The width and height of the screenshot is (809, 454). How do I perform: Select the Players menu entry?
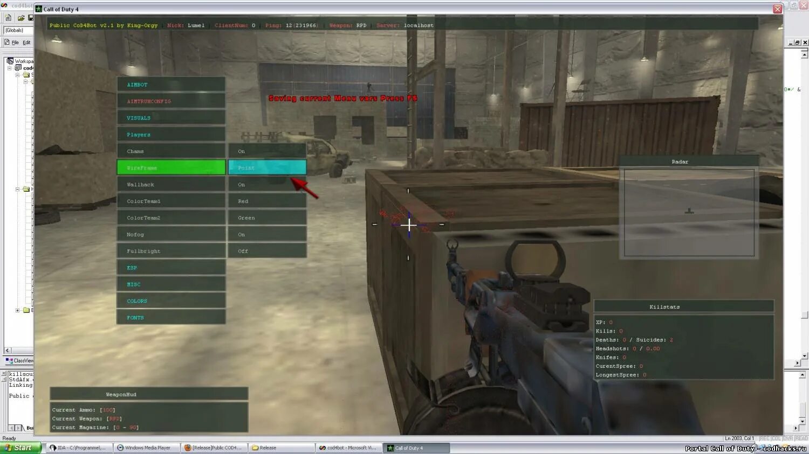(x=171, y=135)
